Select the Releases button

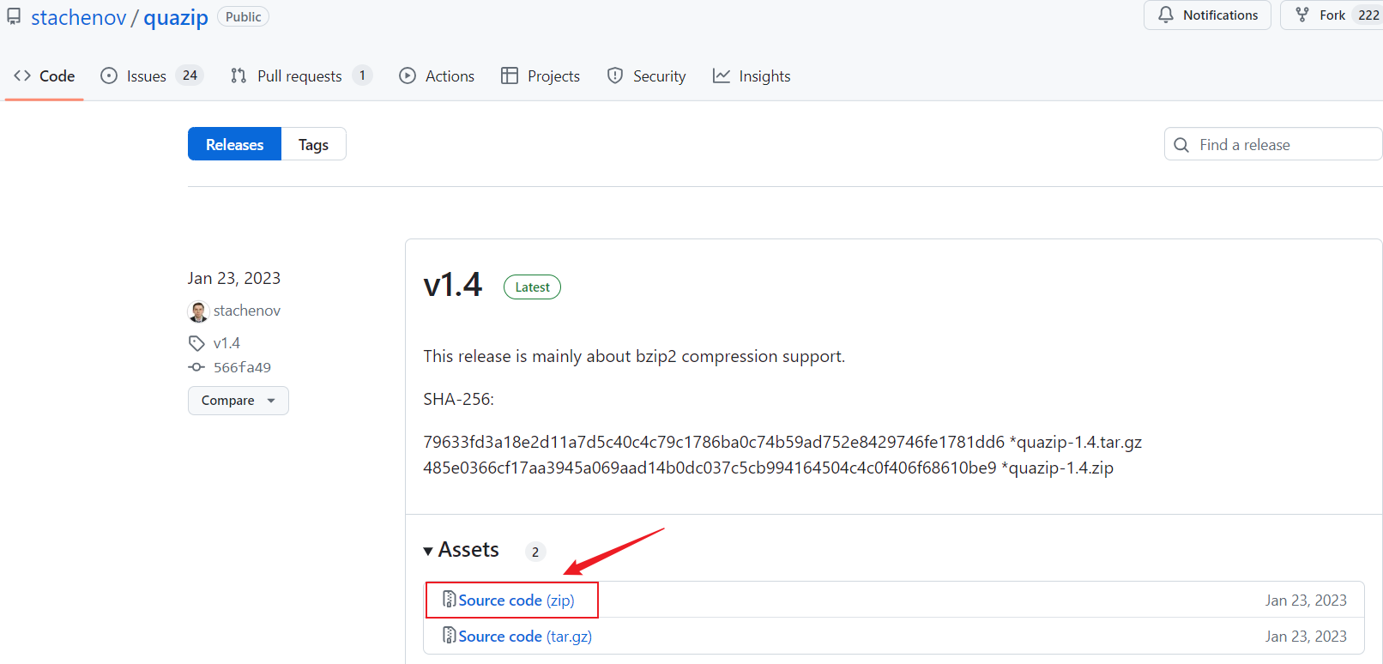234,144
